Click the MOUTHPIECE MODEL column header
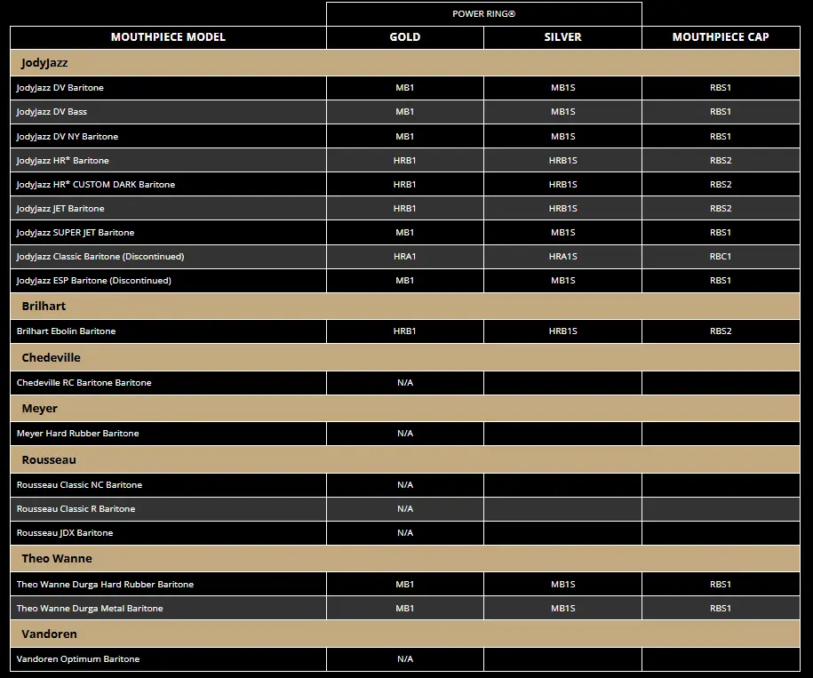Viewport: 813px width, 678px height. [x=168, y=37]
